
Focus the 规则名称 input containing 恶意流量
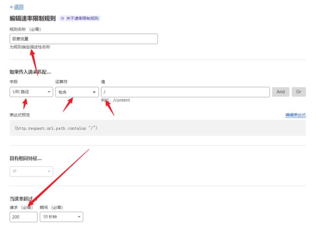tap(84, 39)
